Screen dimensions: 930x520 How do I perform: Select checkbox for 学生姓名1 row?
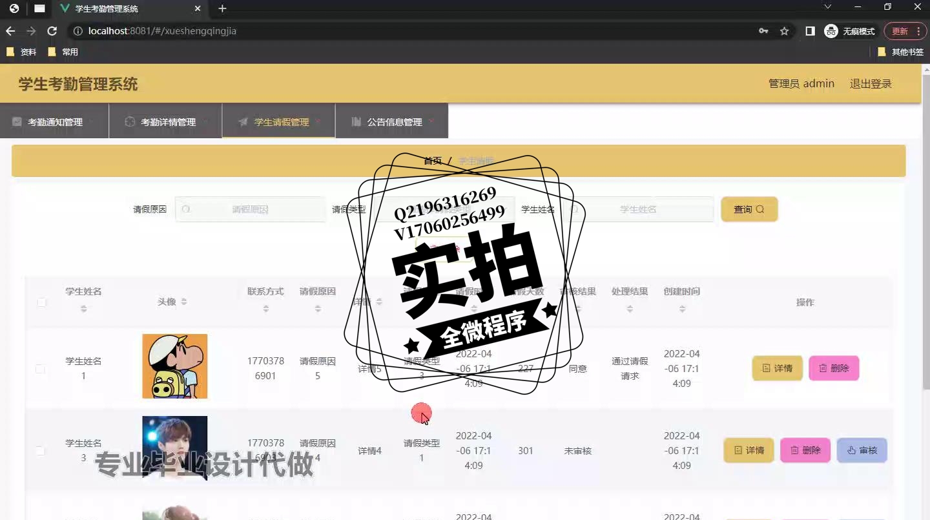(x=40, y=369)
